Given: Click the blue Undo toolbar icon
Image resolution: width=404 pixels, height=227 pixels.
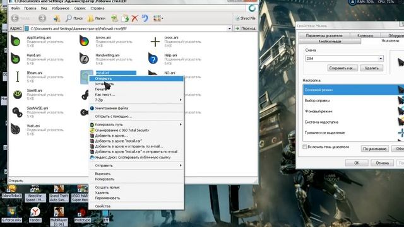Looking at the screenshot, I should click(x=145, y=18).
